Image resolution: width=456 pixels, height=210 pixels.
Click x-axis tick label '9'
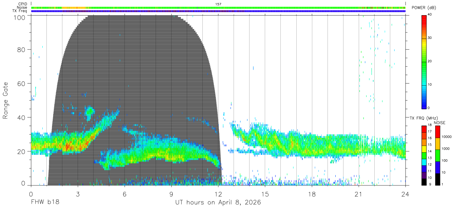(172, 194)
